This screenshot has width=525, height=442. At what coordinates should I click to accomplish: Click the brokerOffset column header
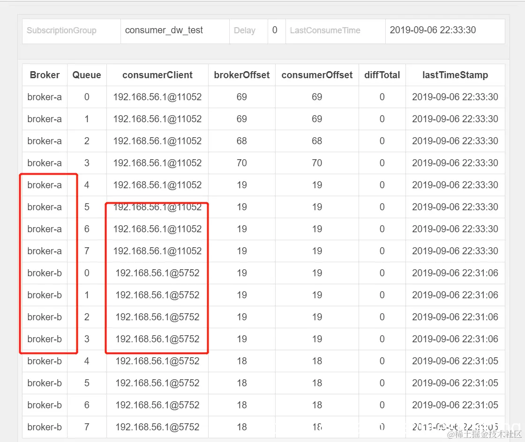[242, 75]
